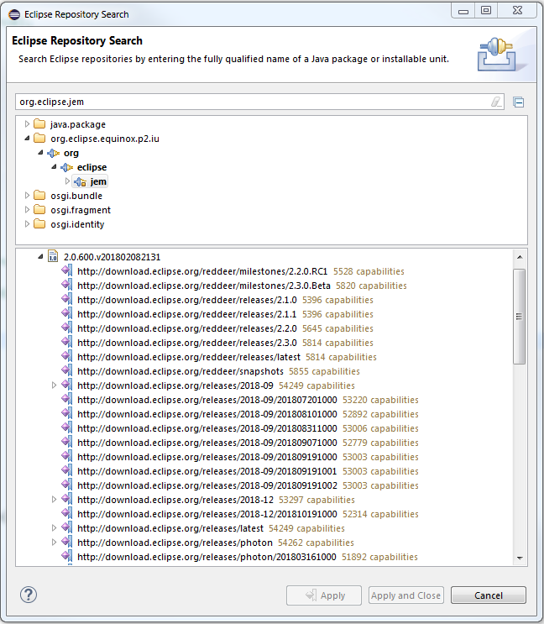Expand the java.package tree node

(x=27, y=124)
